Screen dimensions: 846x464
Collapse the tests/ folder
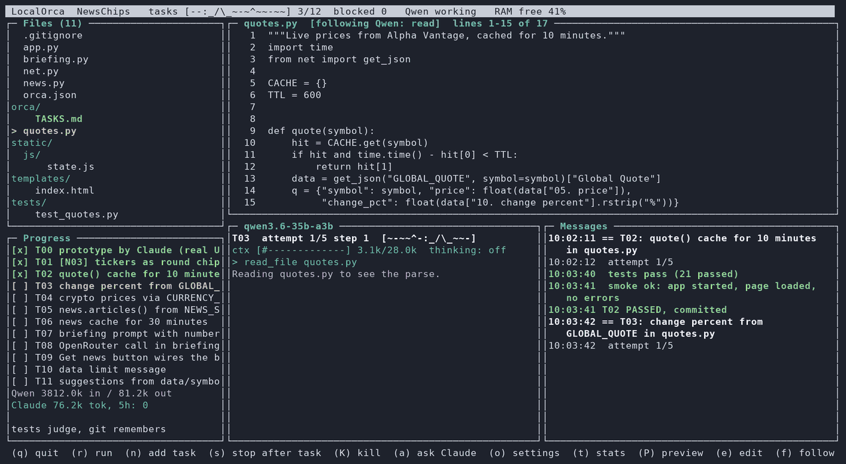point(29,202)
